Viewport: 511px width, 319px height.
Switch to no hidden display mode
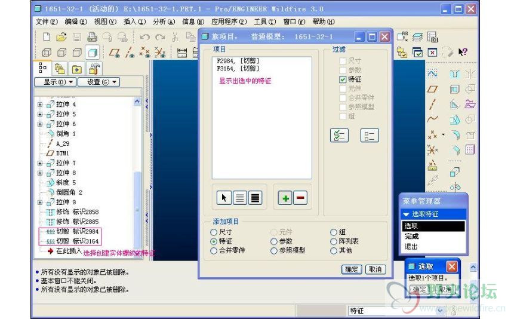tap(77, 52)
